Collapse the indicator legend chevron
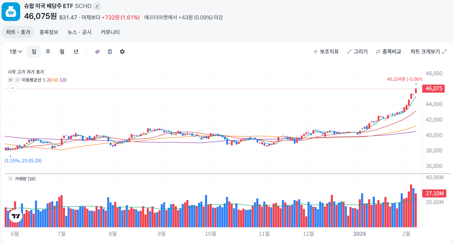The height and width of the screenshot is (243, 453). click(x=12, y=88)
